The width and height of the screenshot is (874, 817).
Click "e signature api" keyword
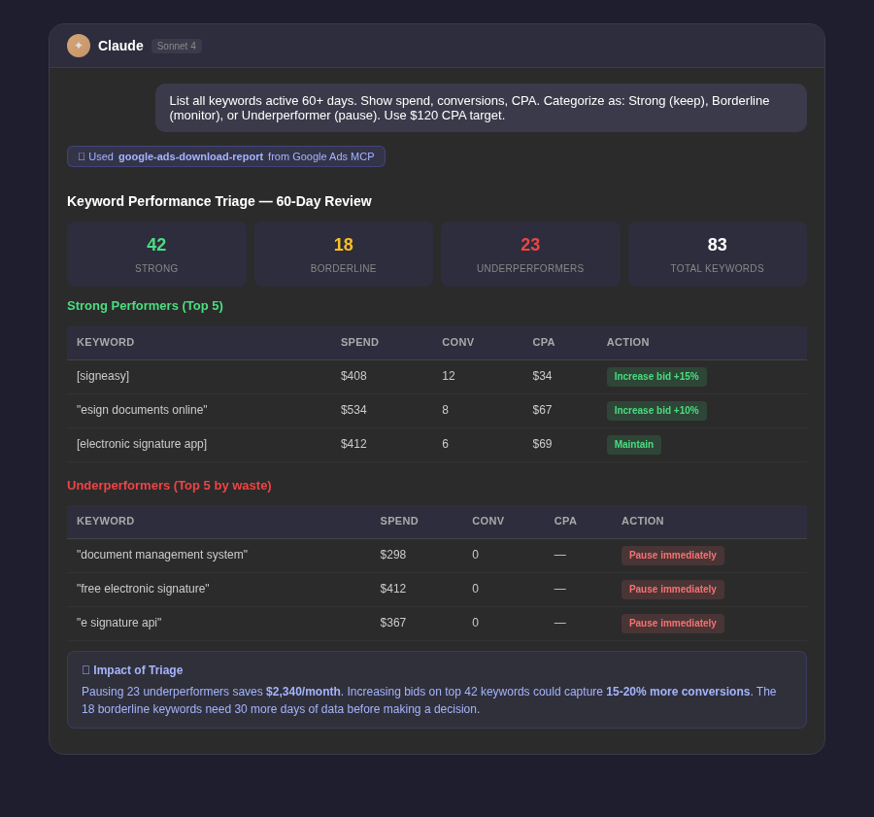point(118,623)
